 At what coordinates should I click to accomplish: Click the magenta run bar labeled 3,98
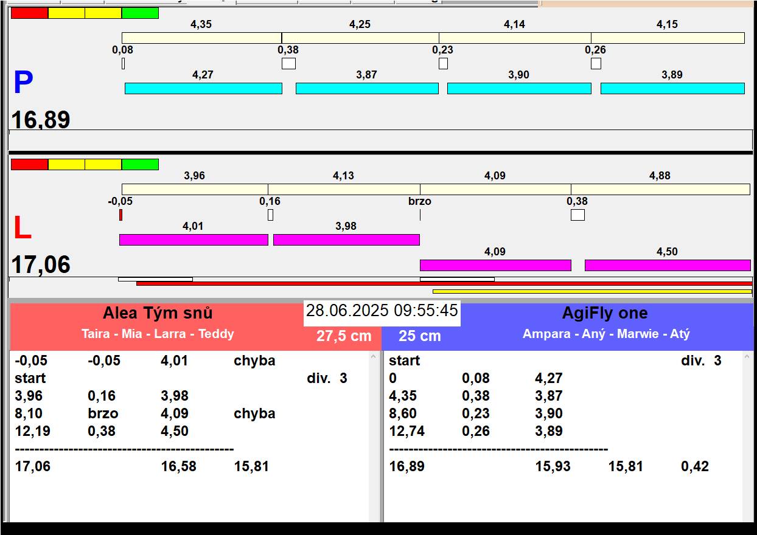click(346, 240)
